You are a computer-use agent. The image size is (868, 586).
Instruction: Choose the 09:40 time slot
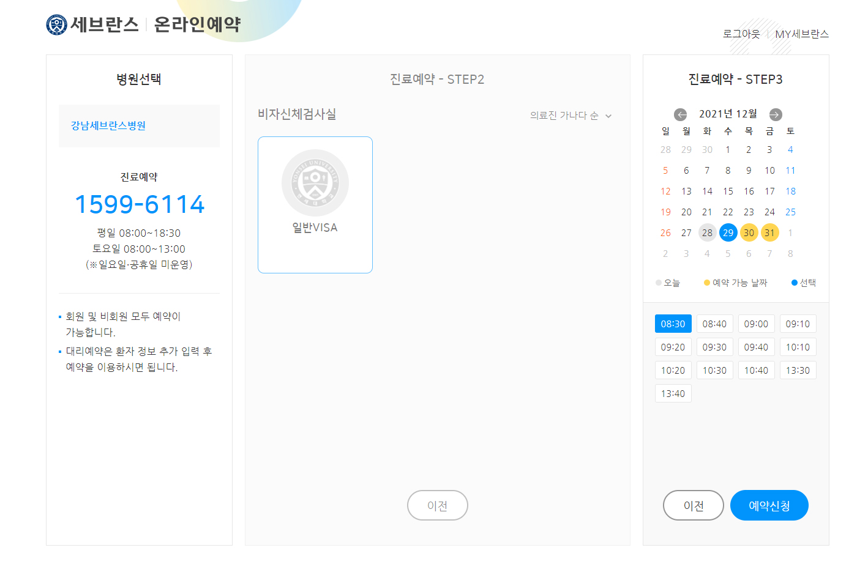(x=757, y=347)
